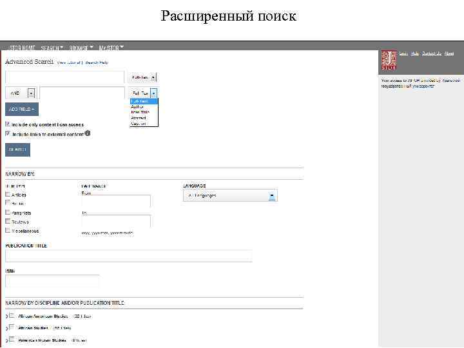The image size is (464, 348).
Task: Check the Miscellaneous item type box
Action: pos(8,230)
